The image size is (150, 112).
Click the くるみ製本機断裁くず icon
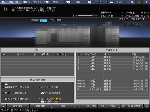pyautogui.click(x=6, y=99)
